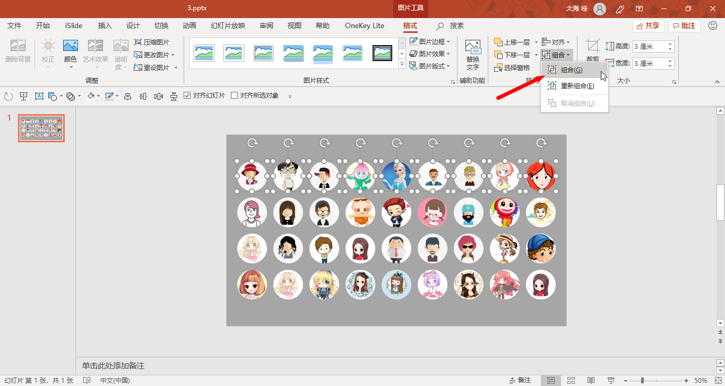Viewport: 725px width, 386px height.
Task: Click the shape outline pen icon
Action: pyautogui.click(x=109, y=96)
